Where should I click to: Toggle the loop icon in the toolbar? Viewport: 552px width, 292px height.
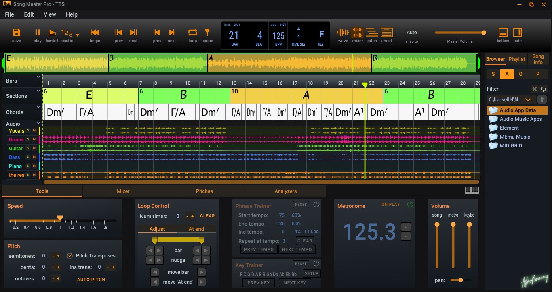pos(193,33)
